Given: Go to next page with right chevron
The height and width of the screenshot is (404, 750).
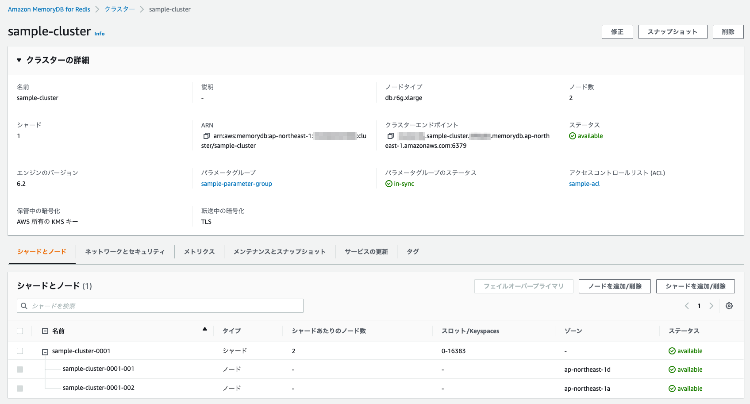Looking at the screenshot, I should tap(712, 306).
